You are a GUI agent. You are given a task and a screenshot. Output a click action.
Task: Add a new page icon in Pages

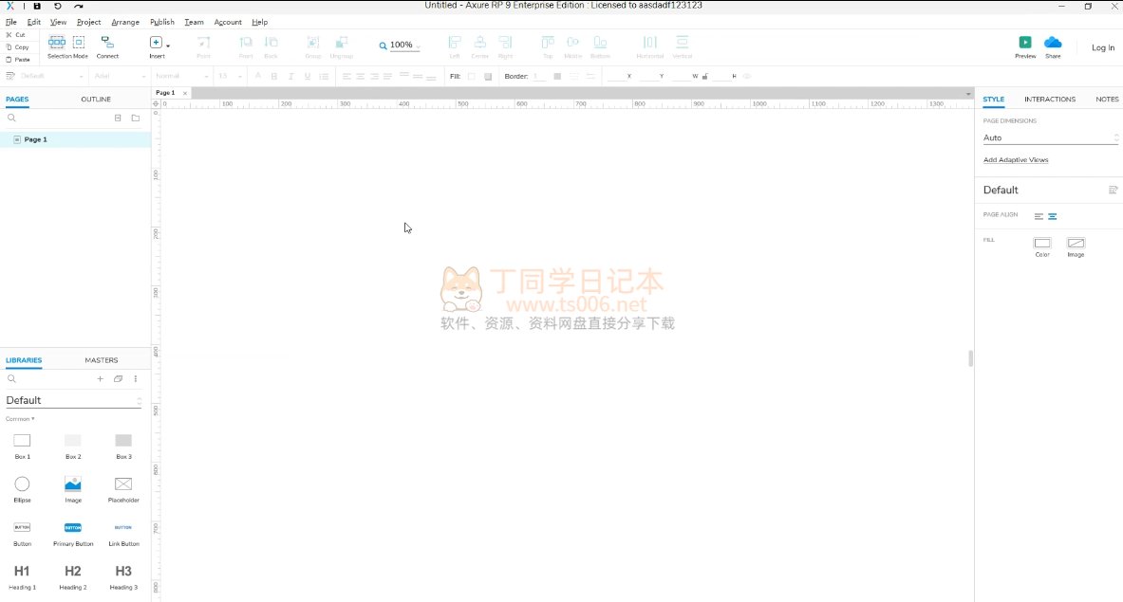coord(118,119)
